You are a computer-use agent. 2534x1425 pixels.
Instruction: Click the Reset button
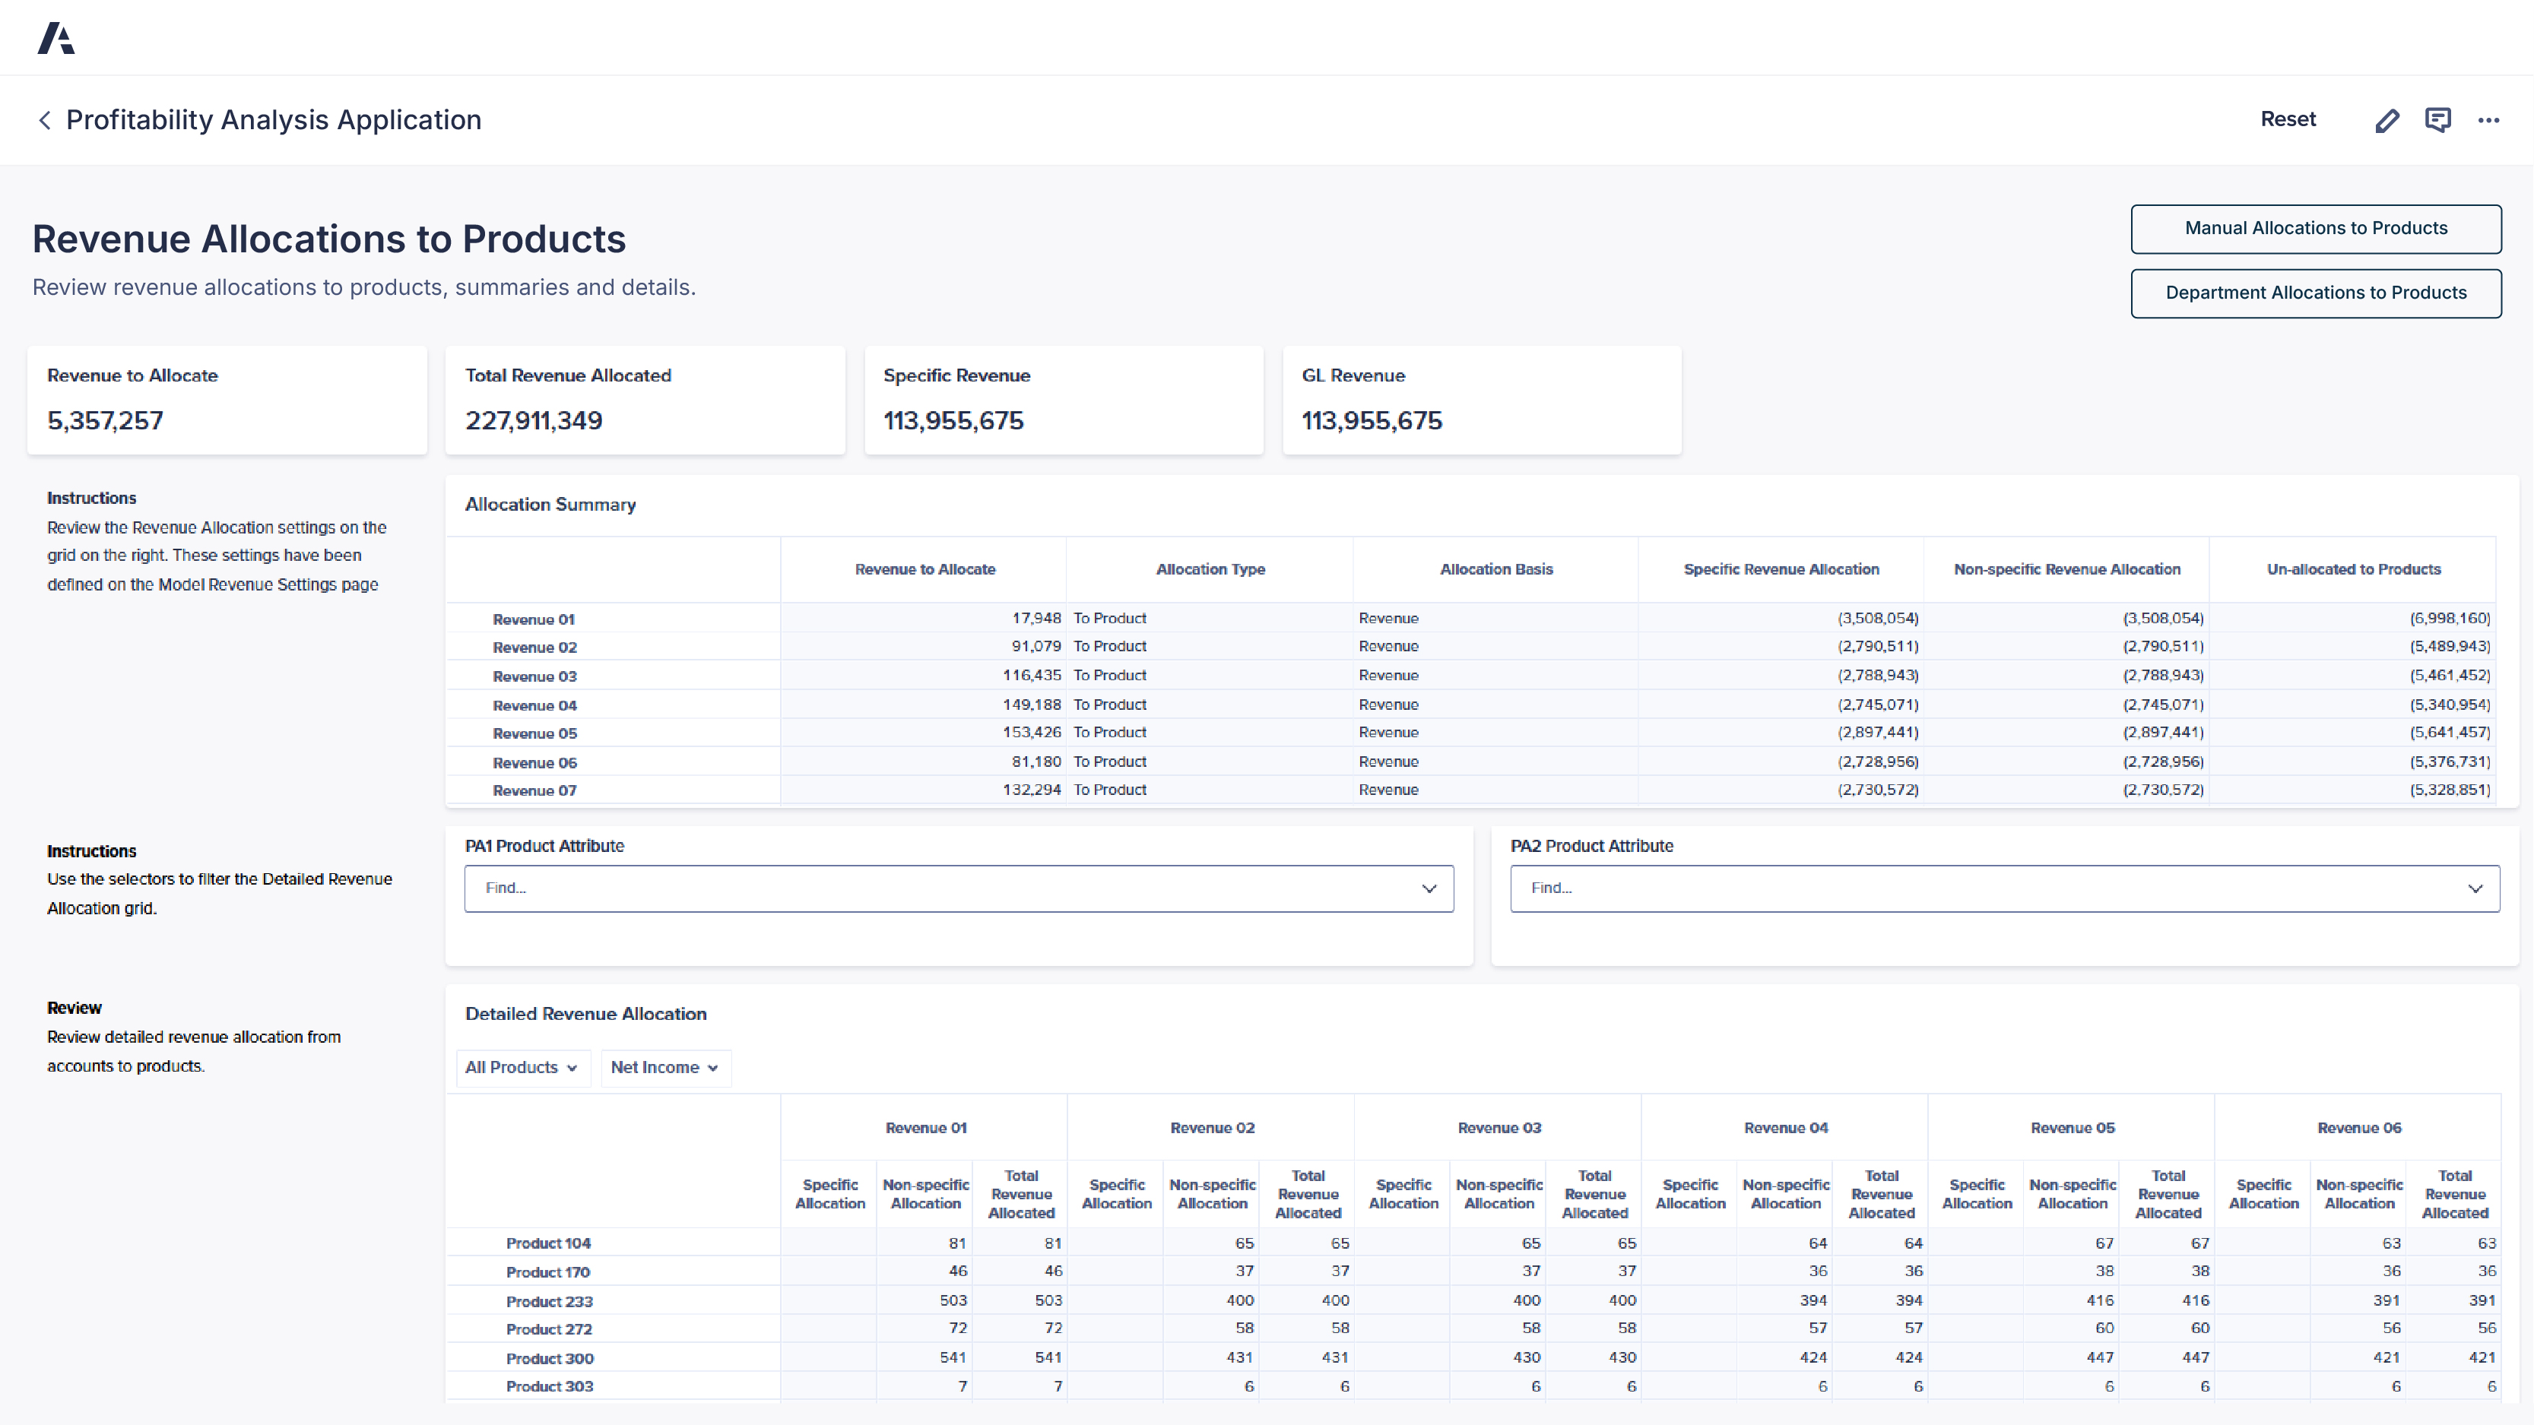pos(2288,119)
